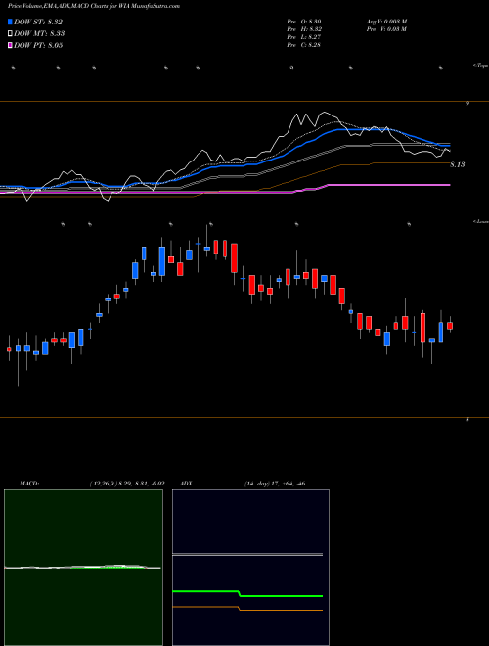This screenshot has height=646, width=489.
Task: Click the Pre V: 0.03 M value
Action: pyautogui.click(x=385, y=29)
